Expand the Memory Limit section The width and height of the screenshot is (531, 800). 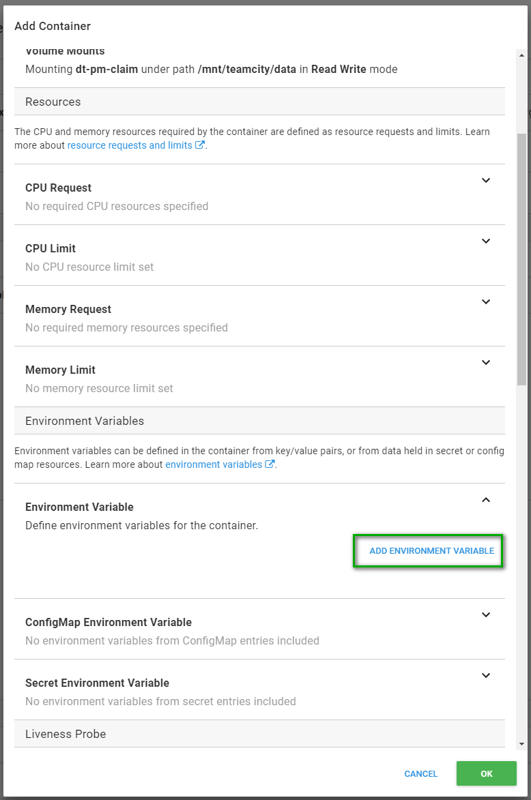pos(486,363)
